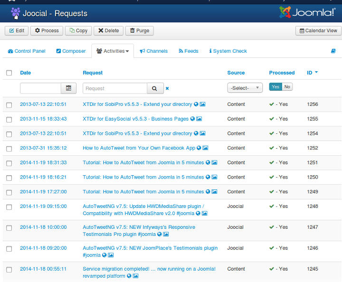Image resolution: width=342 pixels, height=282 pixels.
Task: Click the Delete toolbar button
Action: (x=108, y=31)
